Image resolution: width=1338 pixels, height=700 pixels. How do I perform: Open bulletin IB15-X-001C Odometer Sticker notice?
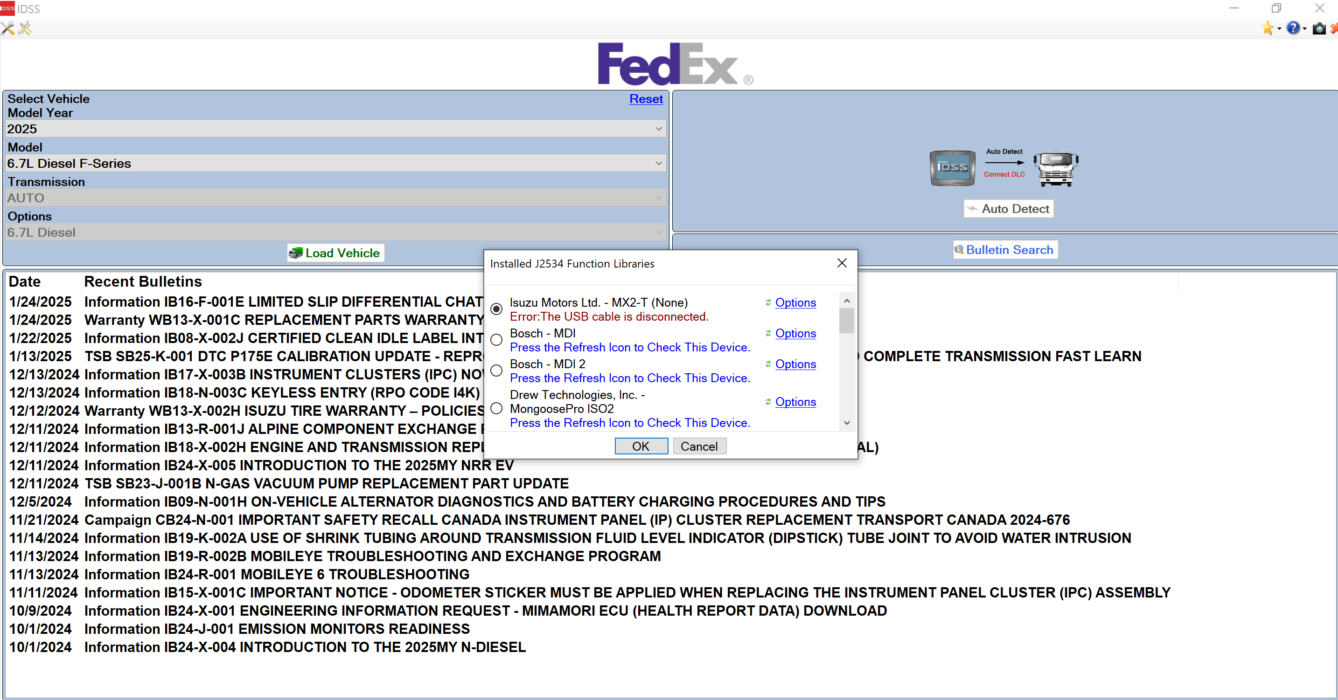click(x=627, y=593)
